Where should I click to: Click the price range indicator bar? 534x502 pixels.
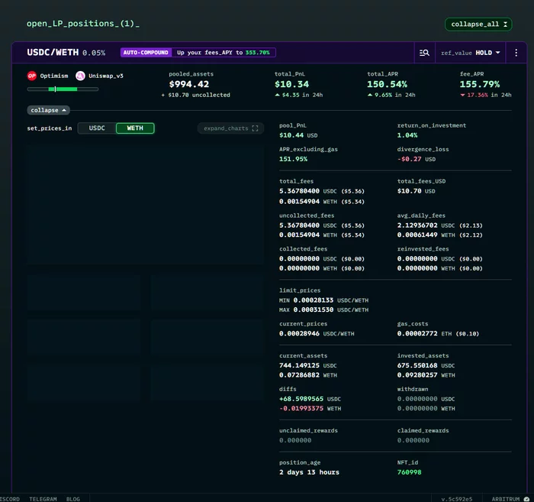pyautogui.click(x=63, y=89)
